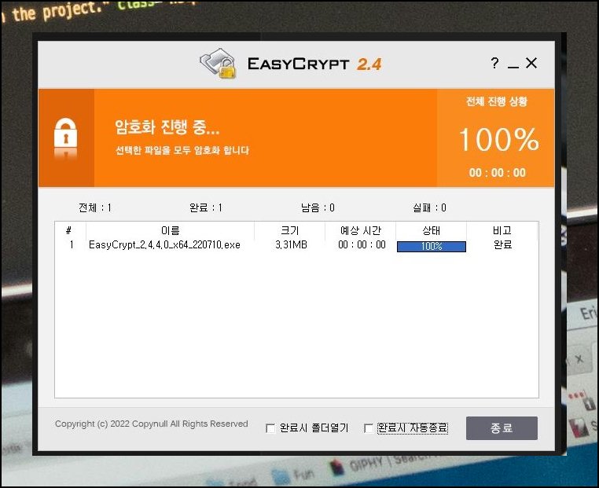This screenshot has height=488, width=599.
Task: Open help with the question mark icon
Action: [x=494, y=63]
